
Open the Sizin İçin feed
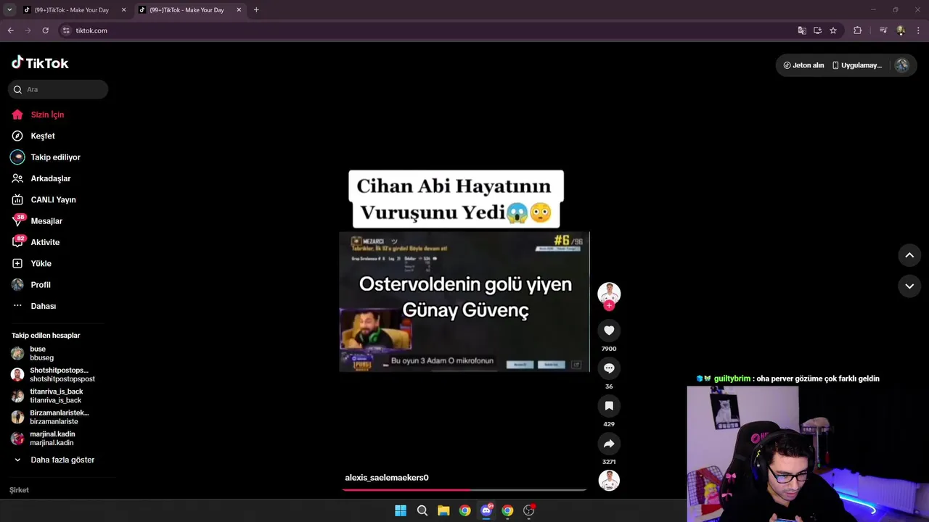pos(47,115)
